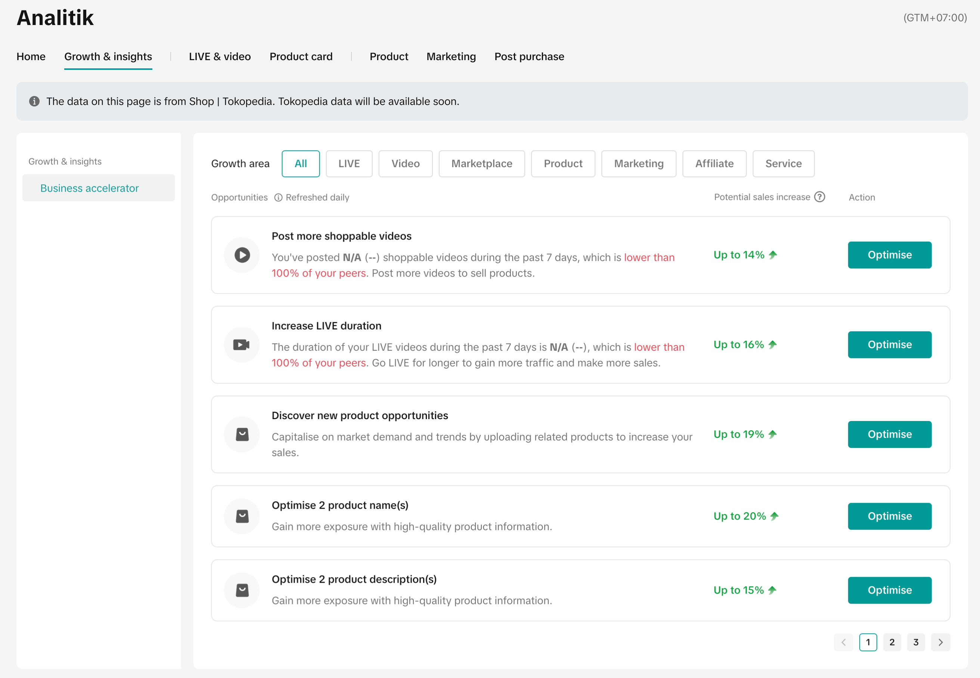The width and height of the screenshot is (980, 678).
Task: Filter growth area by Affiliate
Action: tap(714, 164)
